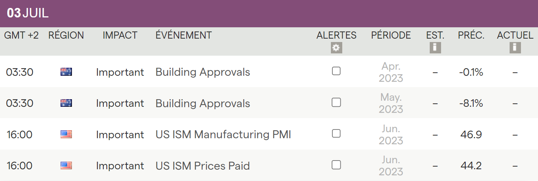Click US flag for ISM Manufacturing PMI
This screenshot has width=538, height=181.
pyautogui.click(x=66, y=134)
